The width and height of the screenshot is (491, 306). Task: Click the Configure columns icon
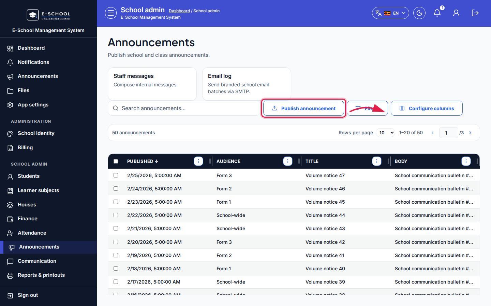[x=402, y=108]
